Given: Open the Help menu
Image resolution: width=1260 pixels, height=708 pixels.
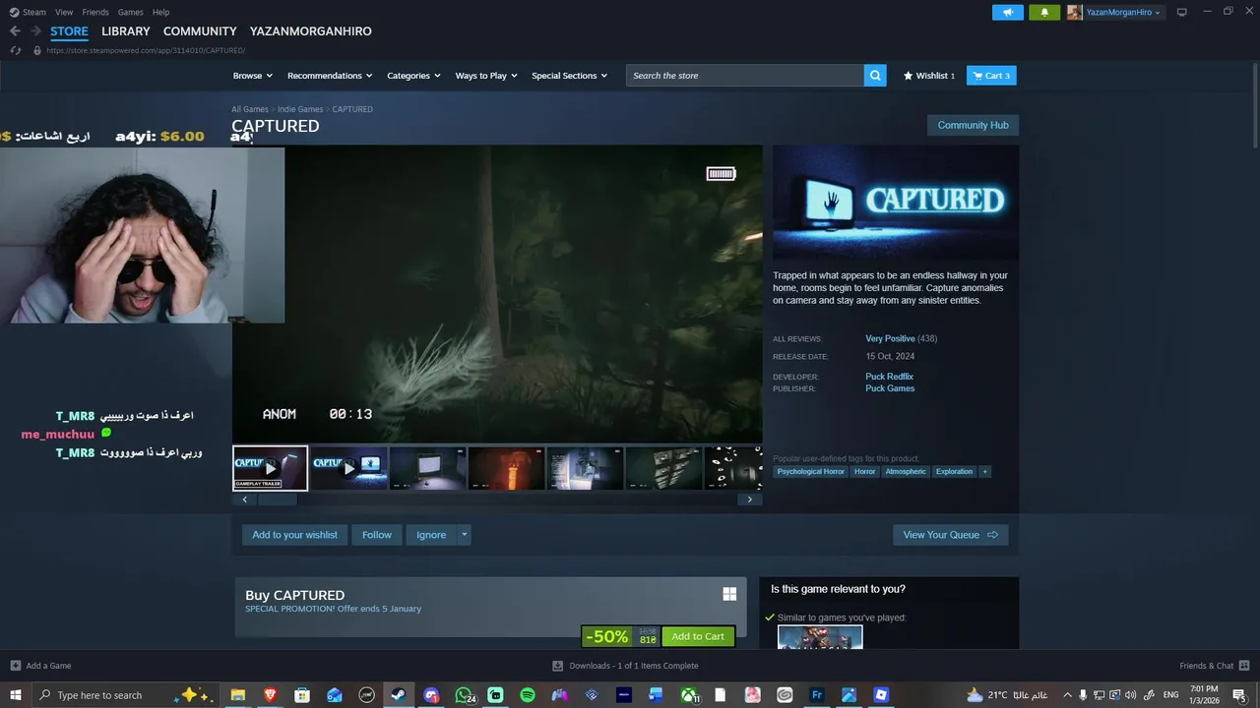Looking at the screenshot, I should click(x=160, y=12).
